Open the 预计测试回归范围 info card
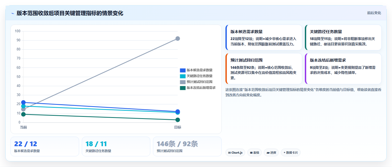 click(264, 69)
